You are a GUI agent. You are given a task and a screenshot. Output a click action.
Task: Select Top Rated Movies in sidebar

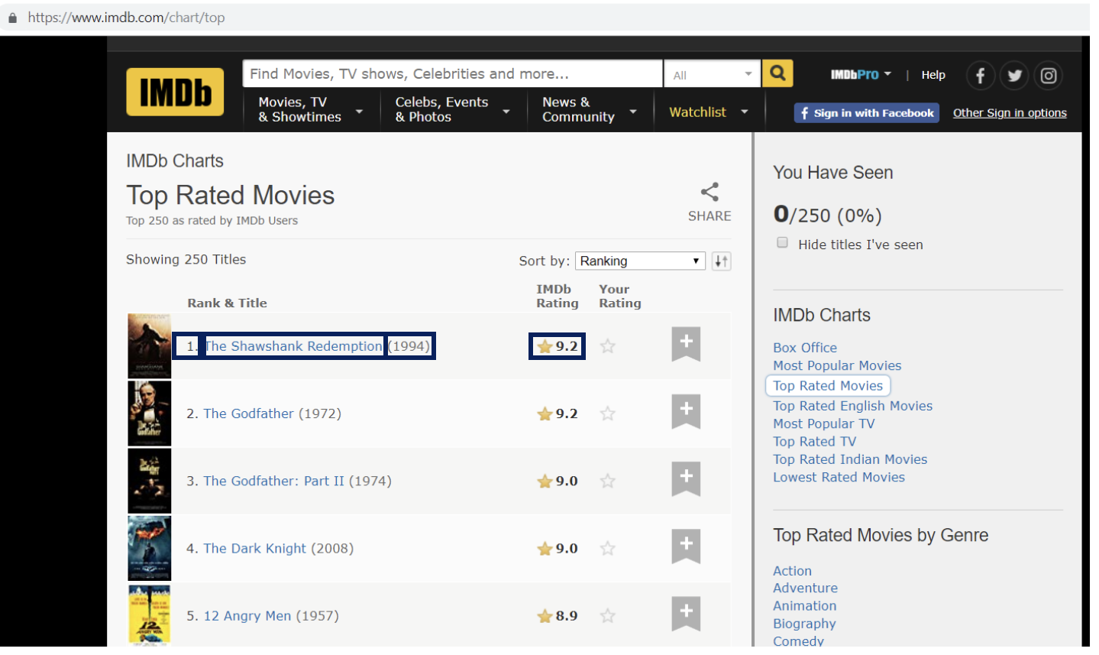click(828, 386)
